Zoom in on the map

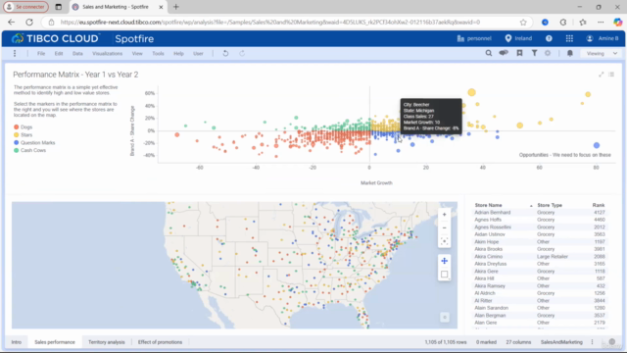click(444, 215)
